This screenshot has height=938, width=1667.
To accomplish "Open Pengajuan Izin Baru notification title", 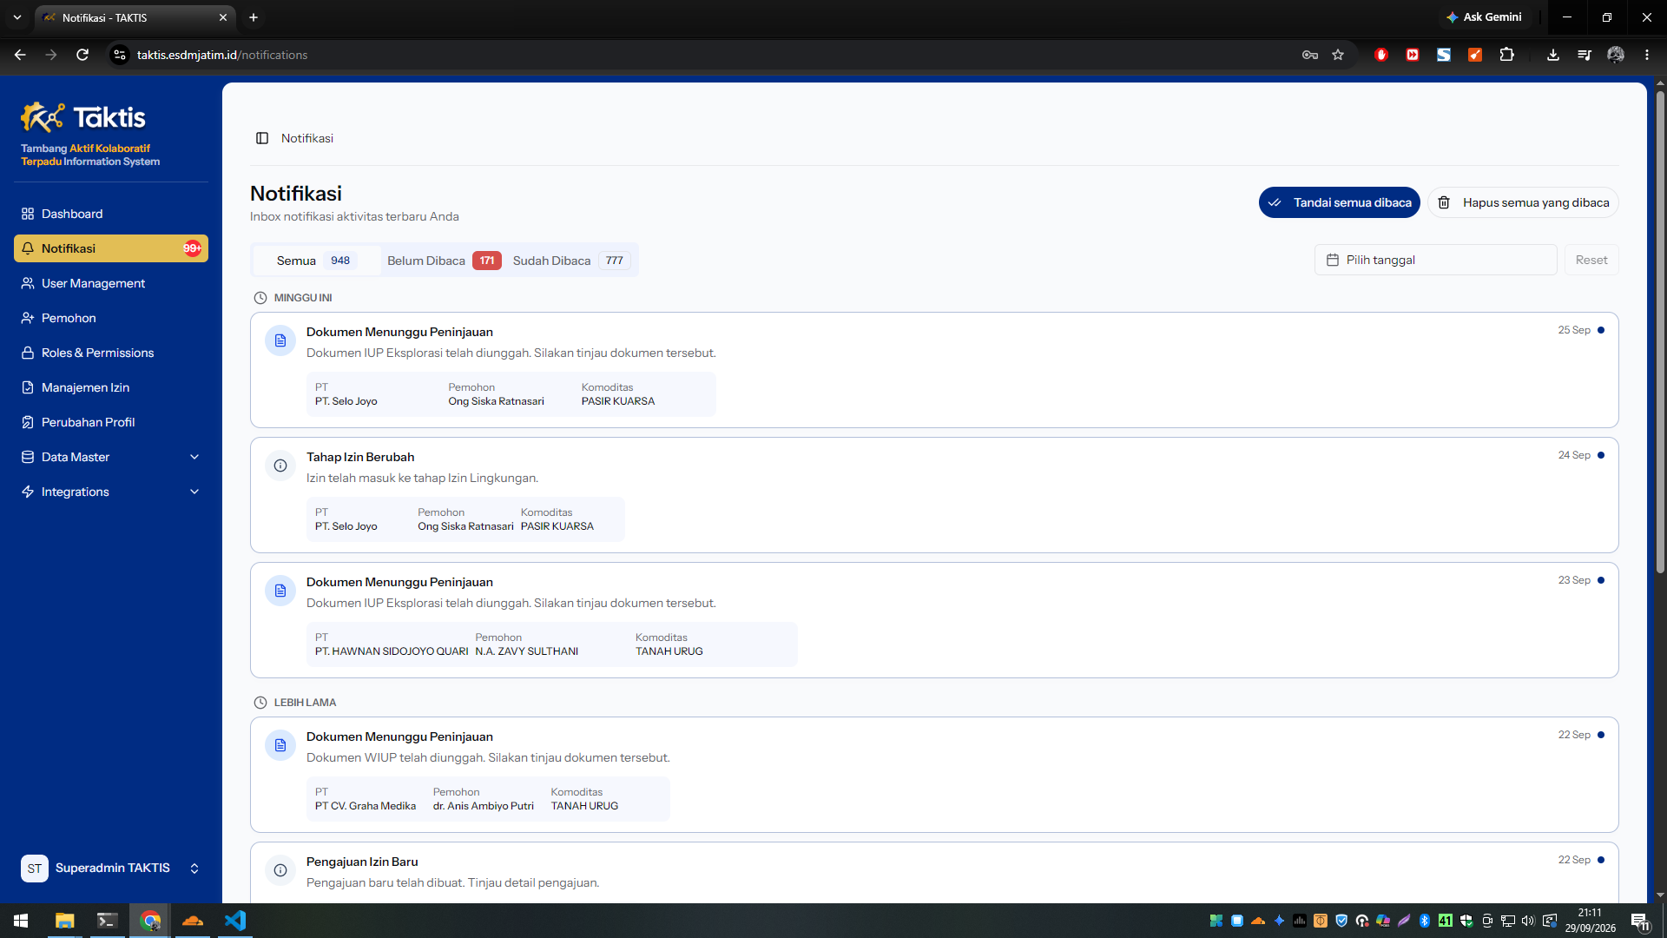I will pyautogui.click(x=362, y=862).
